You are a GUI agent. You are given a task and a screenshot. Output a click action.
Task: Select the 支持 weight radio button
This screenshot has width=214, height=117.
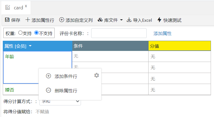20,33
